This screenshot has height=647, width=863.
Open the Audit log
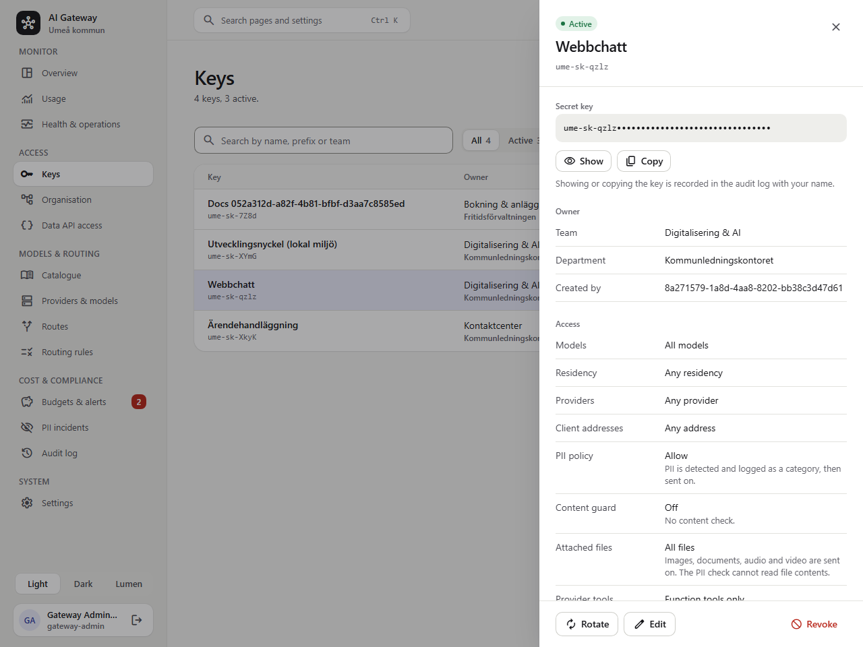(84, 453)
